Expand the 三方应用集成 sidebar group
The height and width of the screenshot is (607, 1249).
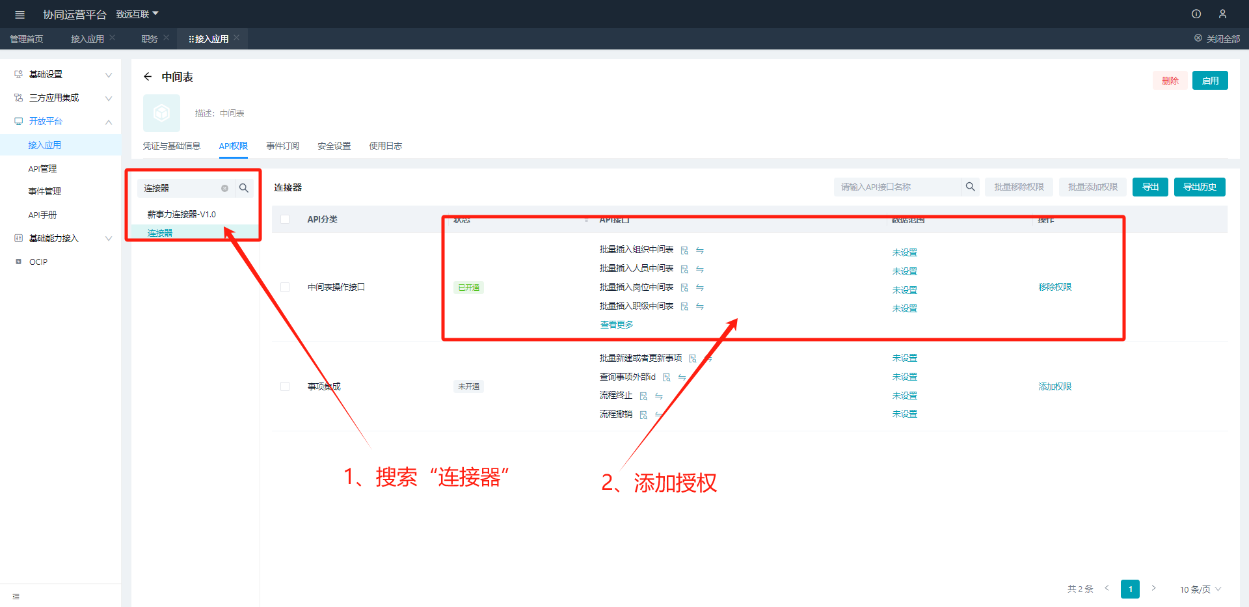[109, 98]
